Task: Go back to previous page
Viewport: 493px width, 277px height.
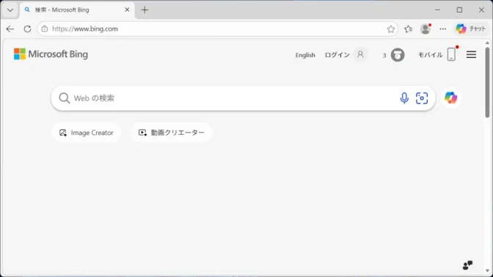Action: click(x=10, y=29)
